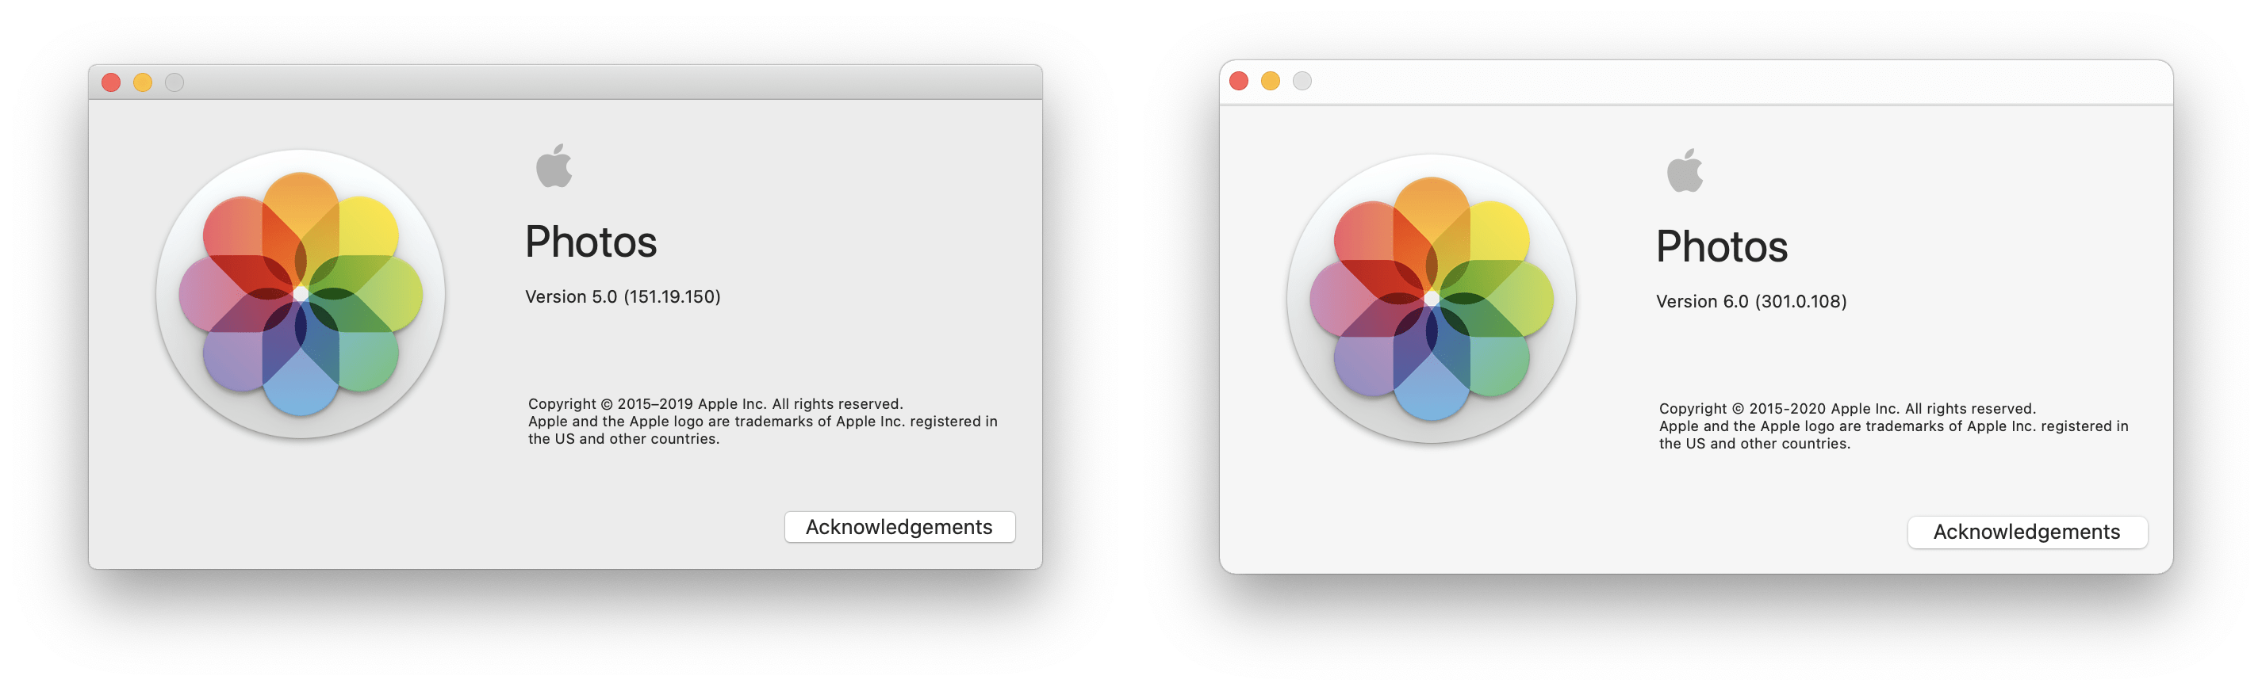Viewport: 2262px width, 691px height.
Task: Click the Photos title in version 5.0 window
Action: (x=591, y=242)
